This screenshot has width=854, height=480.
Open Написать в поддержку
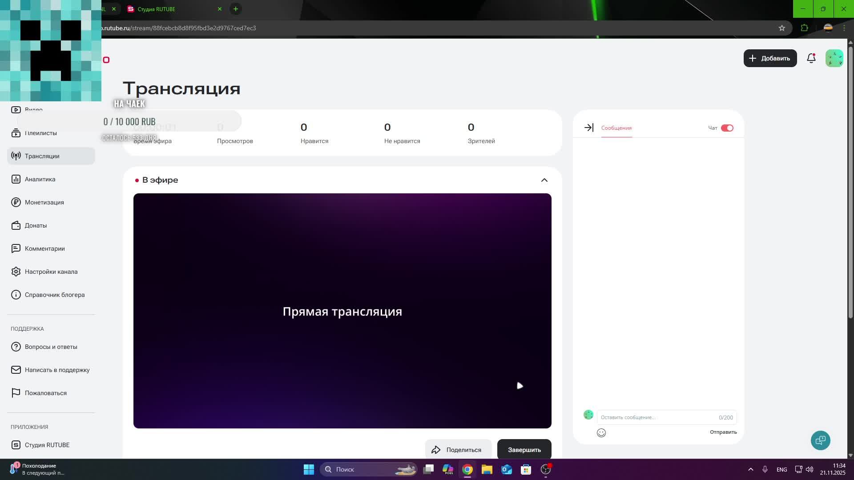tap(57, 370)
